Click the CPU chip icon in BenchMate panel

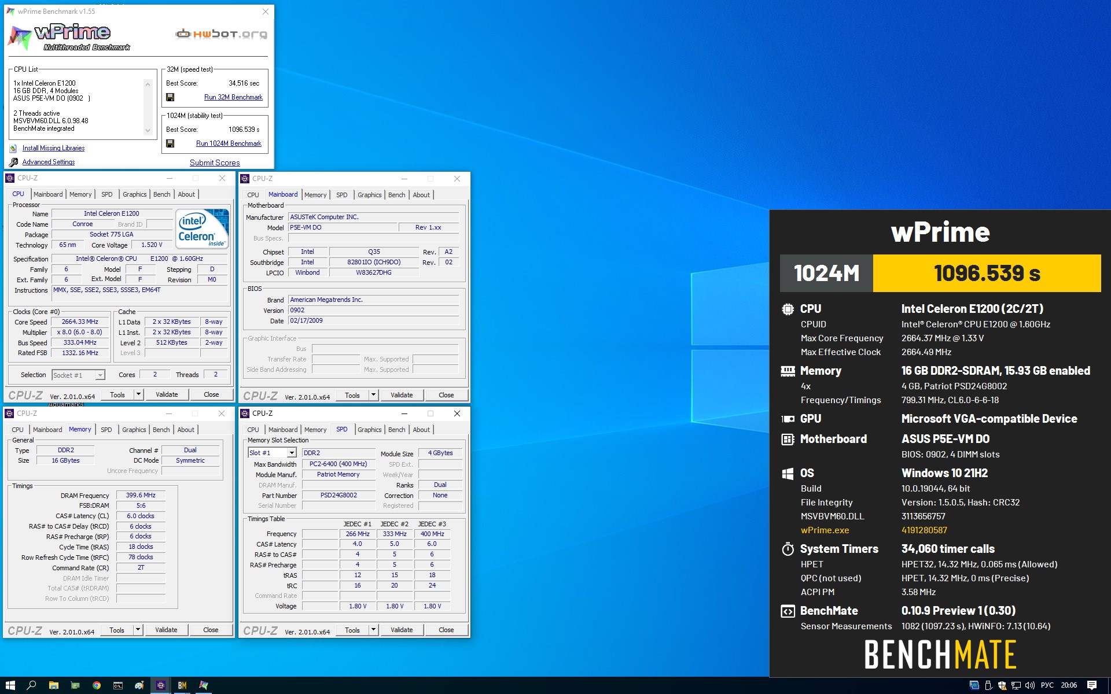[788, 309]
